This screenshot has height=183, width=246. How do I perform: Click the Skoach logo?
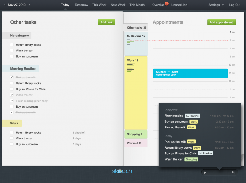(122, 171)
